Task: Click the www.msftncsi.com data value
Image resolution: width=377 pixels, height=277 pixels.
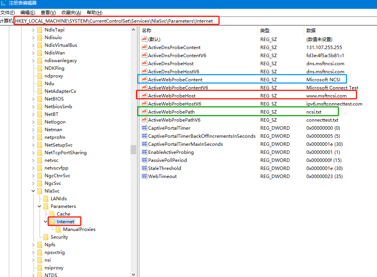Action: click(x=326, y=96)
